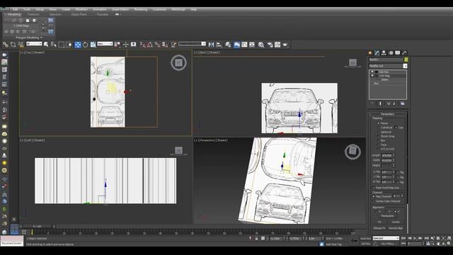Select the Select and Rotate tool
The image size is (453, 255).
click(85, 45)
